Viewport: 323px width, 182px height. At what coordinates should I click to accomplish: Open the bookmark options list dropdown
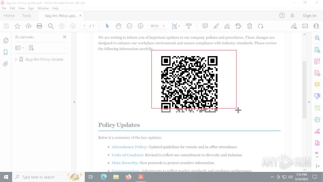pyautogui.click(x=19, y=48)
